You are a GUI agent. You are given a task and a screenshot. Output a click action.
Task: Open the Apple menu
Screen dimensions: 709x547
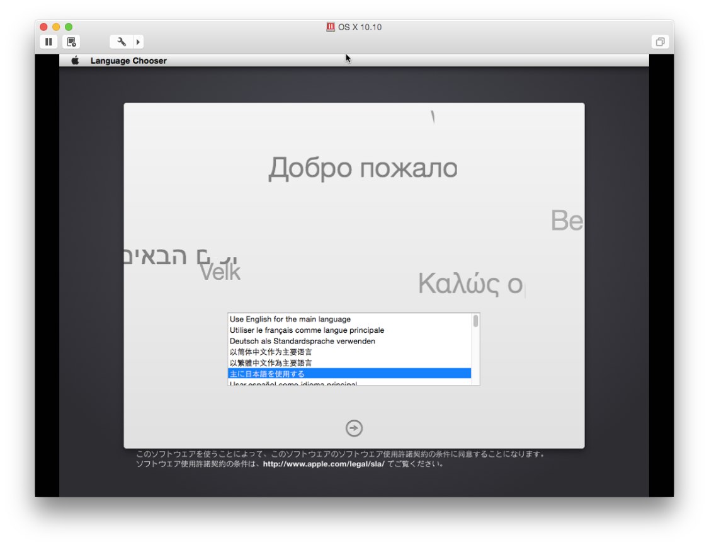click(x=75, y=60)
